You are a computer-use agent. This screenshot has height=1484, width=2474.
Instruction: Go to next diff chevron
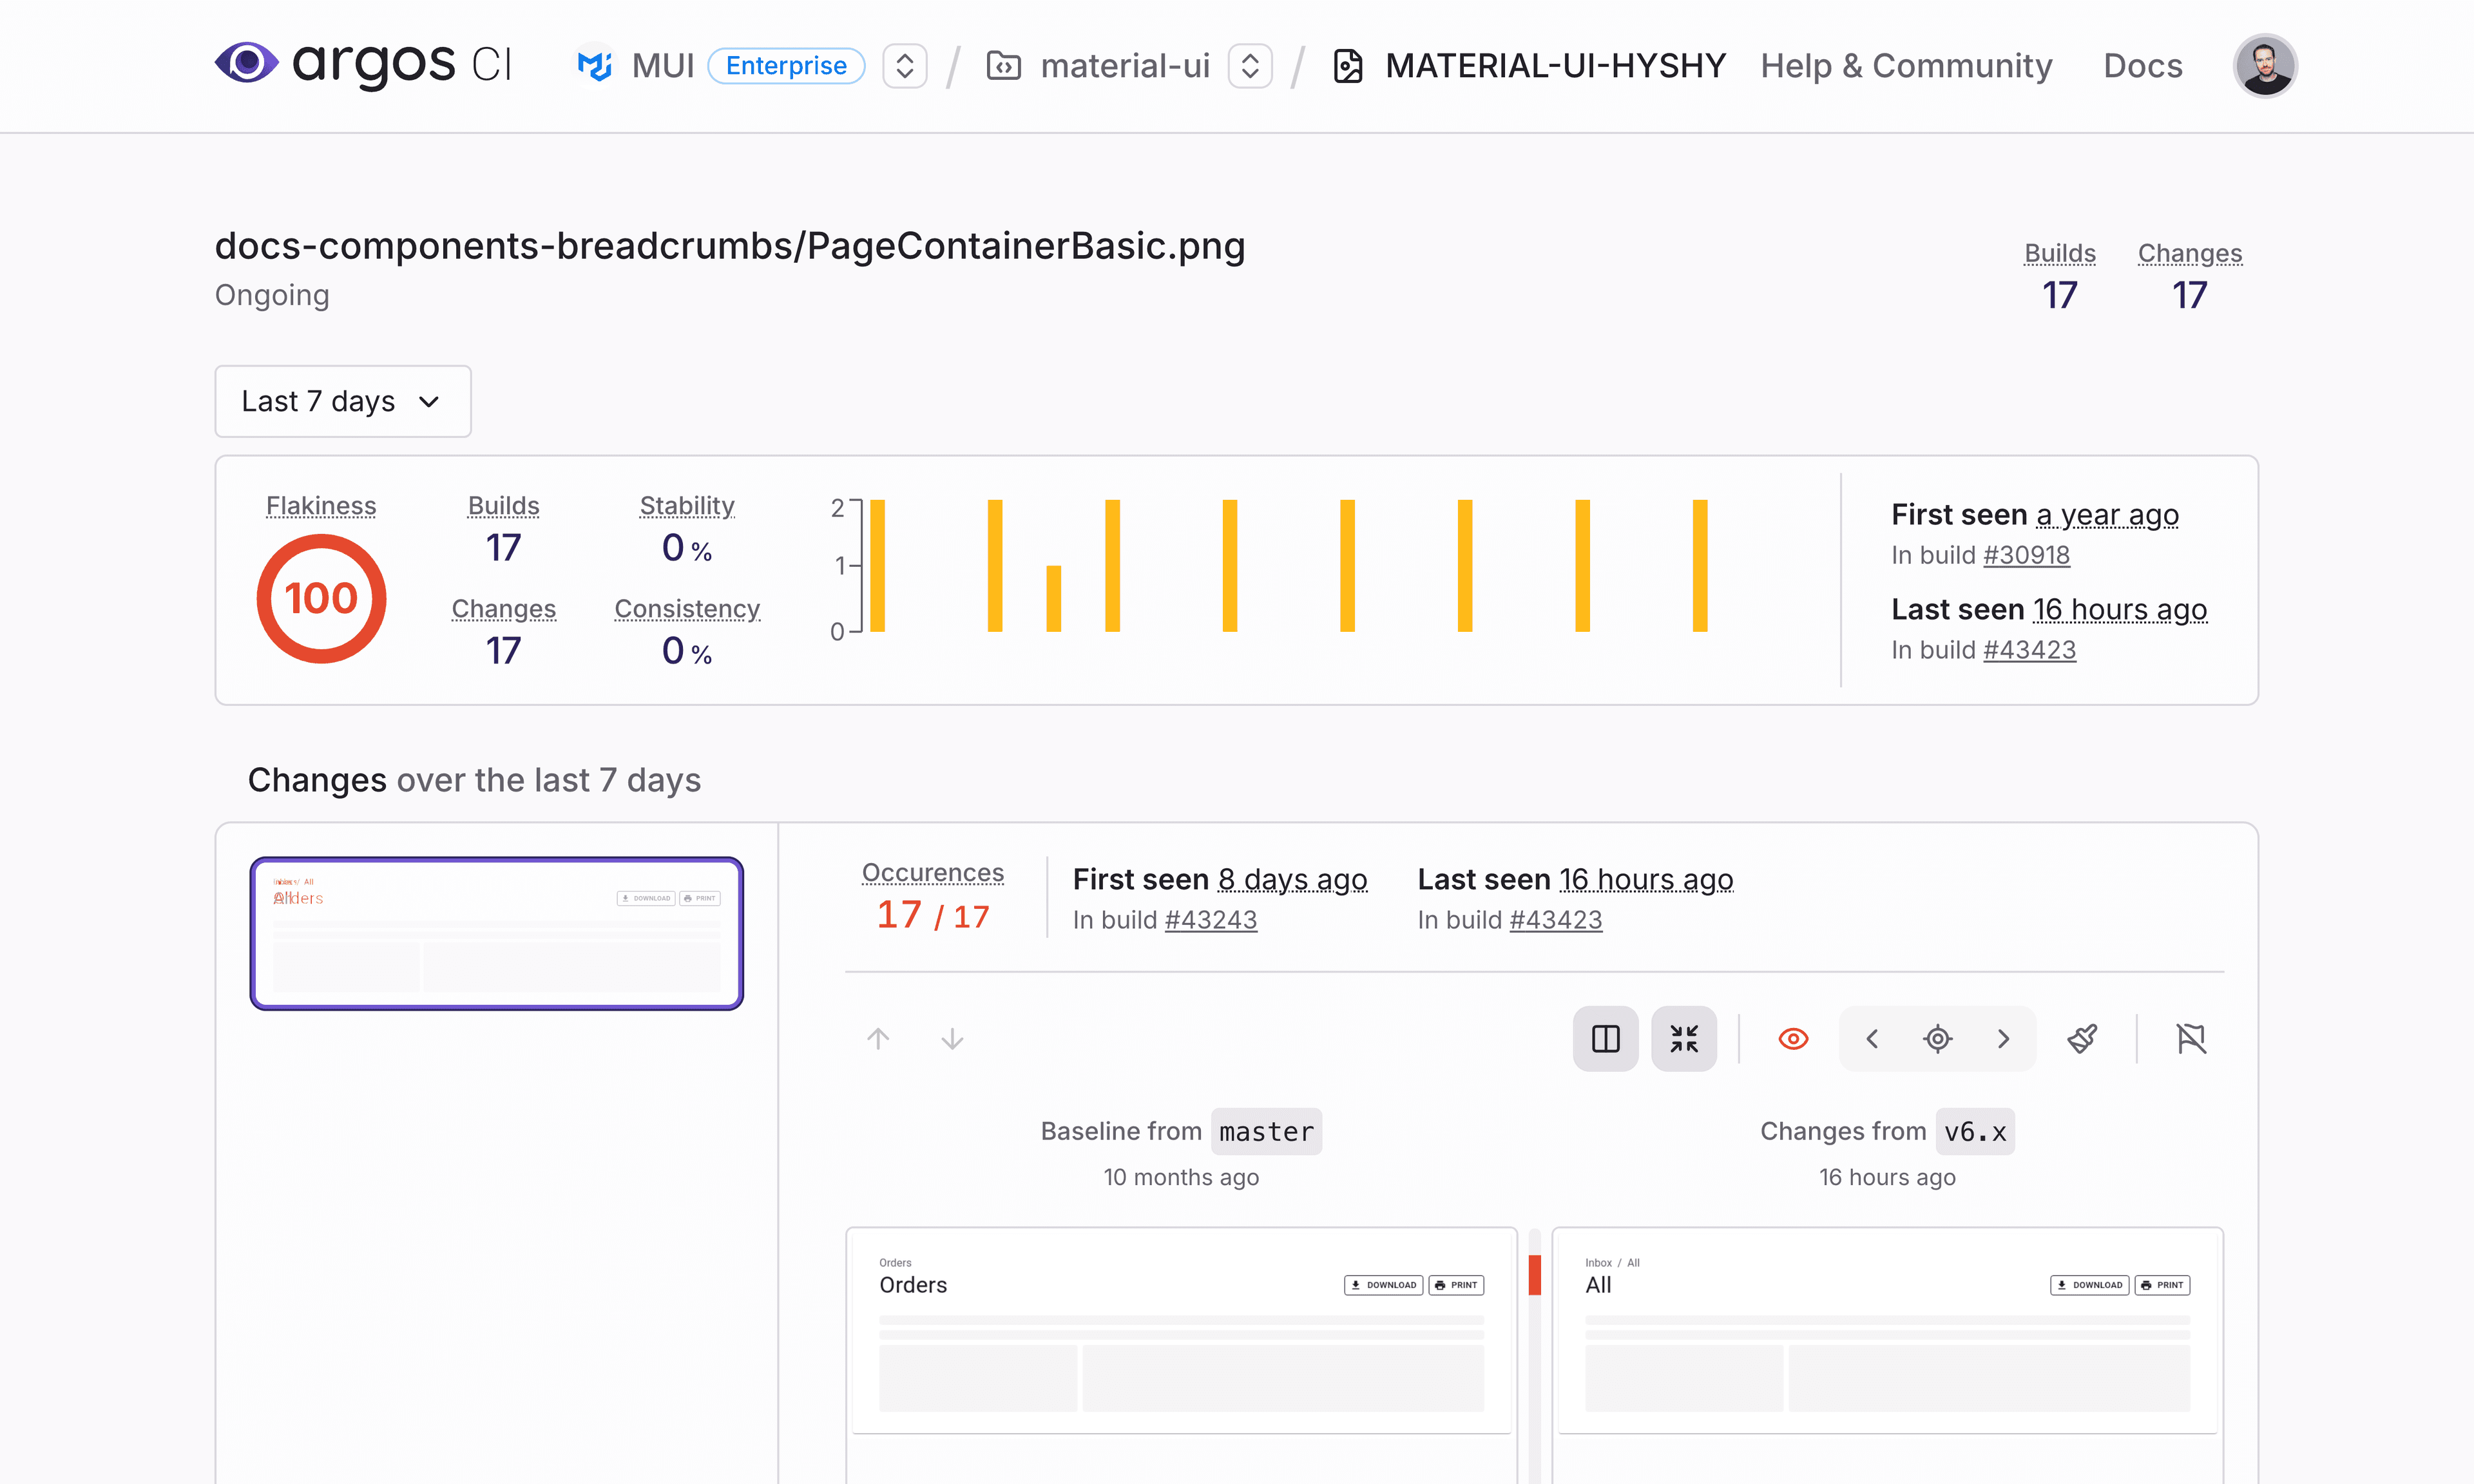[2003, 1039]
